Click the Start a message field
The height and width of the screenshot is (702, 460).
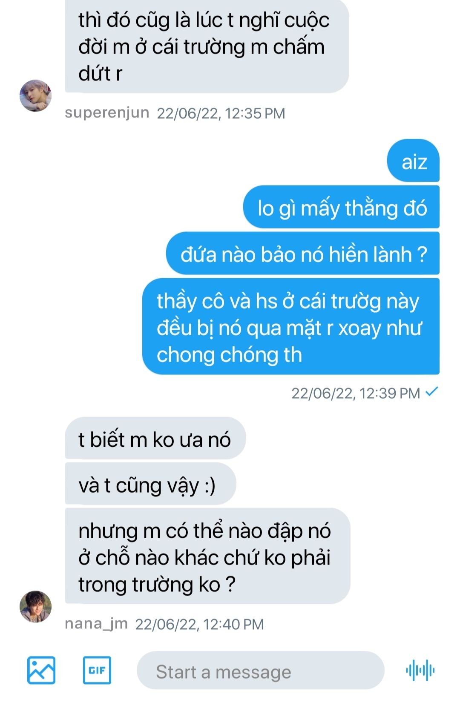point(260,671)
